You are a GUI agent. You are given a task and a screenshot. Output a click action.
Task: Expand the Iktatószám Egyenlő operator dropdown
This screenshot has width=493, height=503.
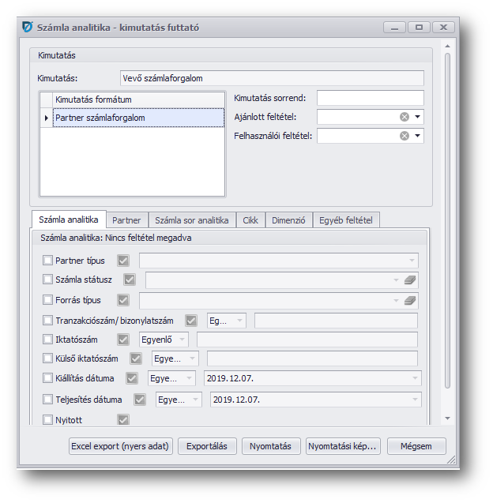click(x=183, y=340)
